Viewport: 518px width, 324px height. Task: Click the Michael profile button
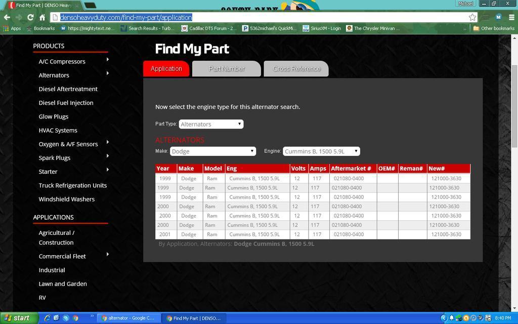[465, 4]
